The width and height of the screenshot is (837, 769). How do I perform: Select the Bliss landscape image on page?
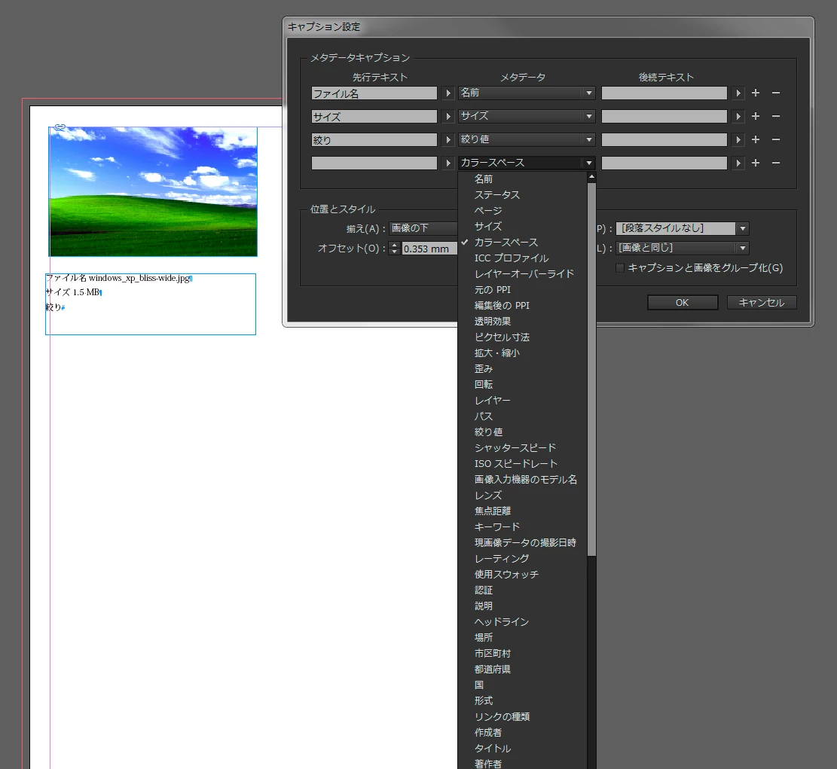tap(153, 191)
